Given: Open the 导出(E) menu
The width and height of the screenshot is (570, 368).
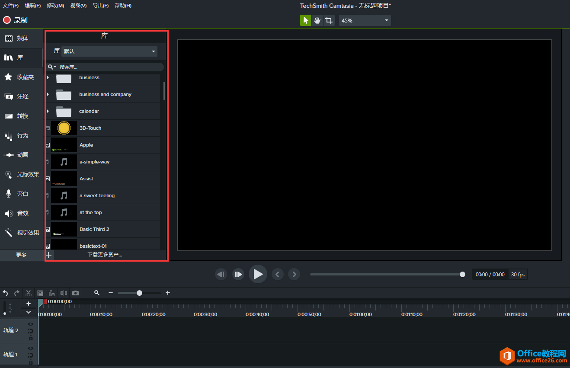Looking at the screenshot, I should tap(101, 6).
